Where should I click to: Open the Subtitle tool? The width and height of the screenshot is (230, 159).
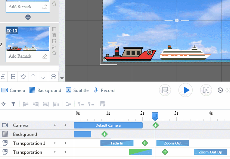coord(77,90)
